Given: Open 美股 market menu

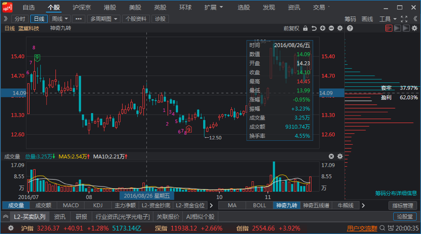Looking at the screenshot, I should [x=135, y=7].
